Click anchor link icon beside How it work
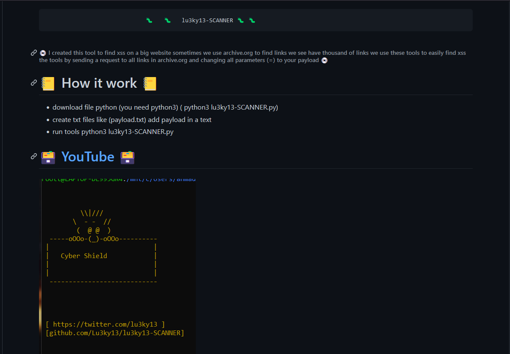The height and width of the screenshot is (354, 510). click(34, 83)
